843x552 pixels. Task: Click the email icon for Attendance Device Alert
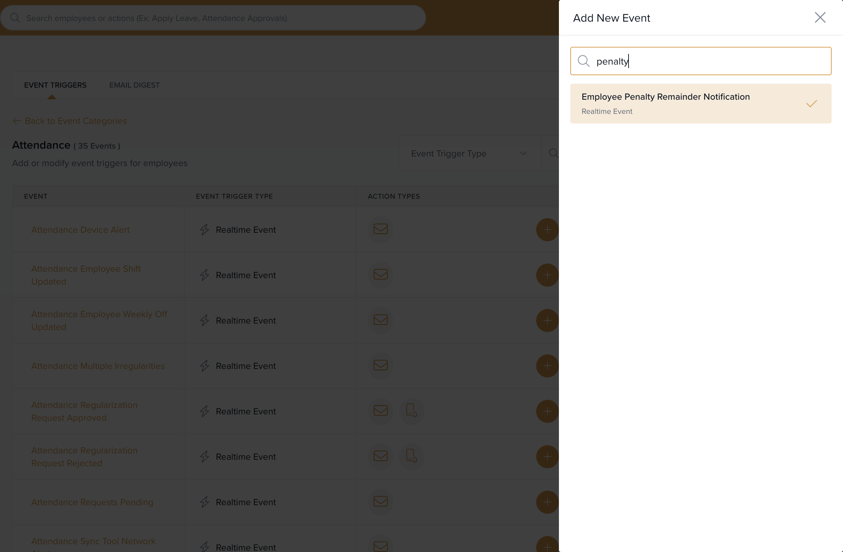[380, 229]
